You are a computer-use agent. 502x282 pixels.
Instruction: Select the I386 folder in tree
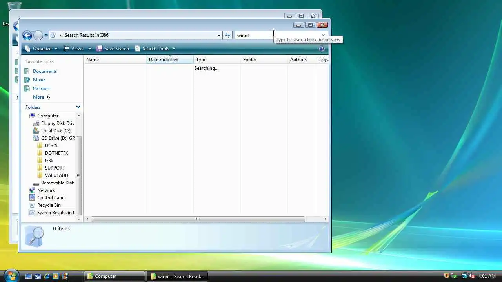[x=49, y=161]
